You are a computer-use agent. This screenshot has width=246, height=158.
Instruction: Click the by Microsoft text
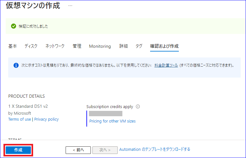tap(20, 113)
